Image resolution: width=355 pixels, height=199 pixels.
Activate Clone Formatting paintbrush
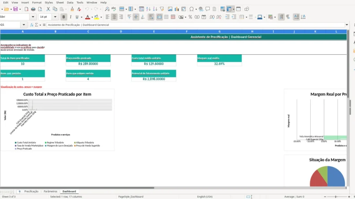point(72,9)
